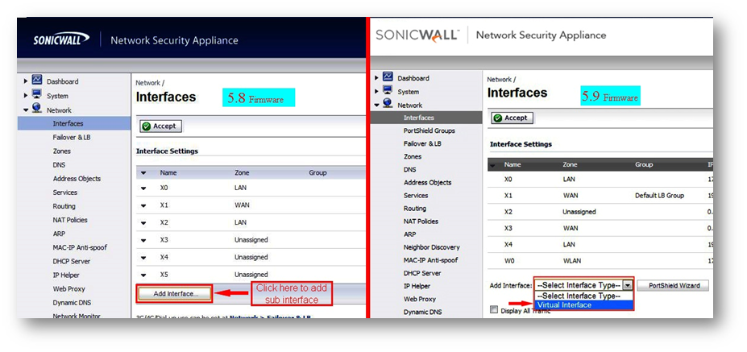Open DHCP Server in 5.8 sidebar
The height and width of the screenshot is (352, 747).
[72, 261]
